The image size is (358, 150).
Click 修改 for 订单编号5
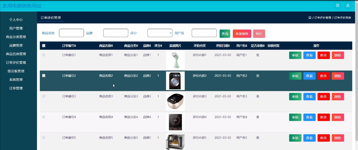coord(324,138)
